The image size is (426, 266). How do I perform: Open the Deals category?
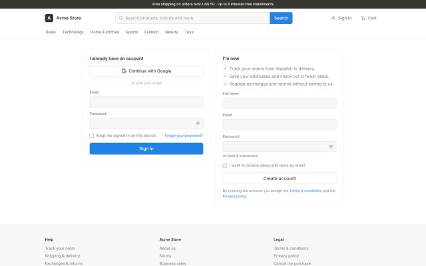point(51,32)
